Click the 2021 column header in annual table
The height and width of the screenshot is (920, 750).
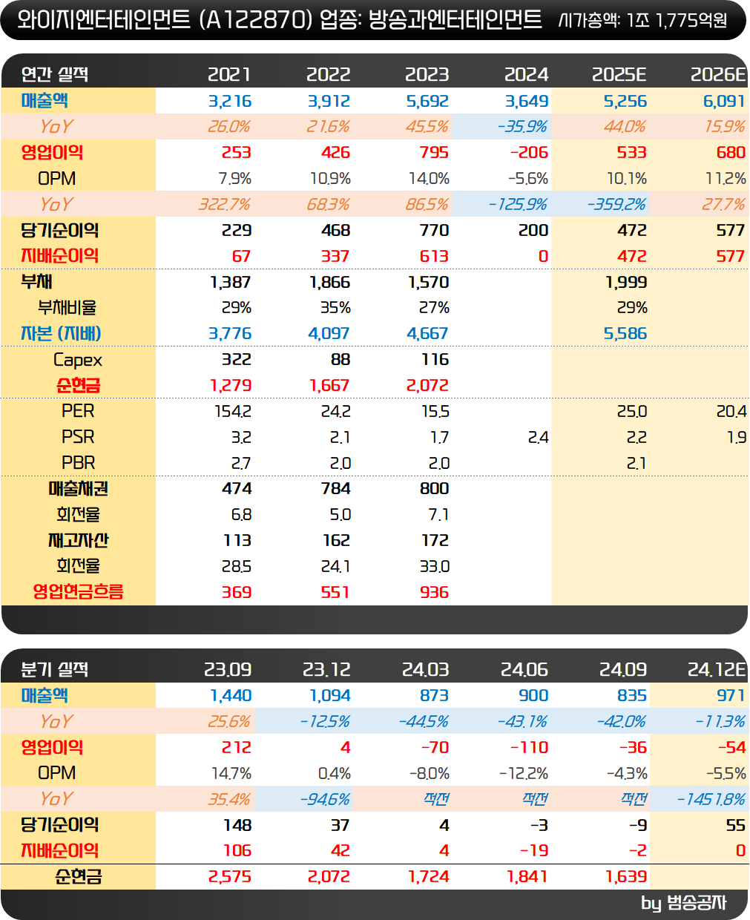tap(229, 74)
